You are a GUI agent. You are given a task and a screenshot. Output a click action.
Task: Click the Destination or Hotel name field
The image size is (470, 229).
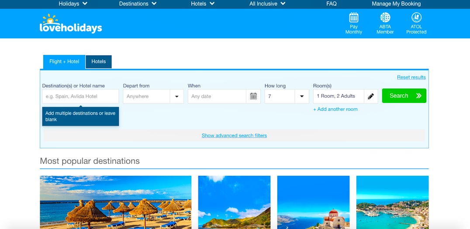[x=80, y=96]
